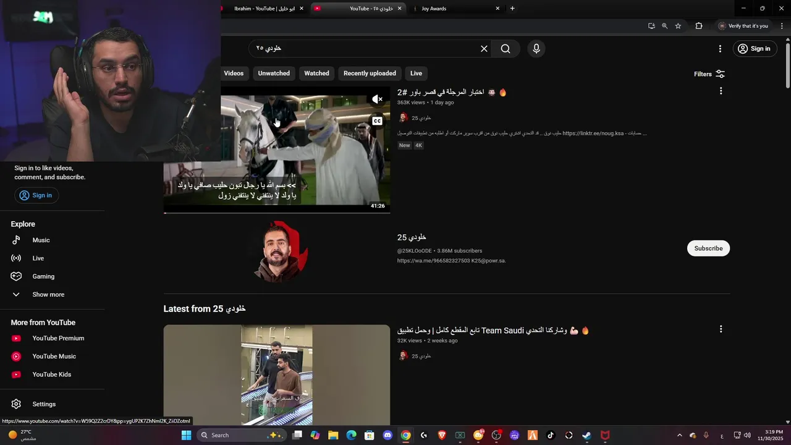
Task: Open YouTube Kids from the sidebar
Action: point(52,375)
